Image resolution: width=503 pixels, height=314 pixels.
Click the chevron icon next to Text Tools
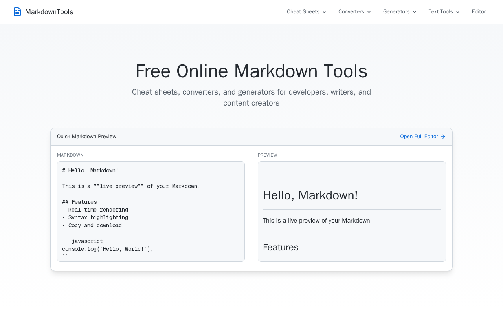point(458,12)
